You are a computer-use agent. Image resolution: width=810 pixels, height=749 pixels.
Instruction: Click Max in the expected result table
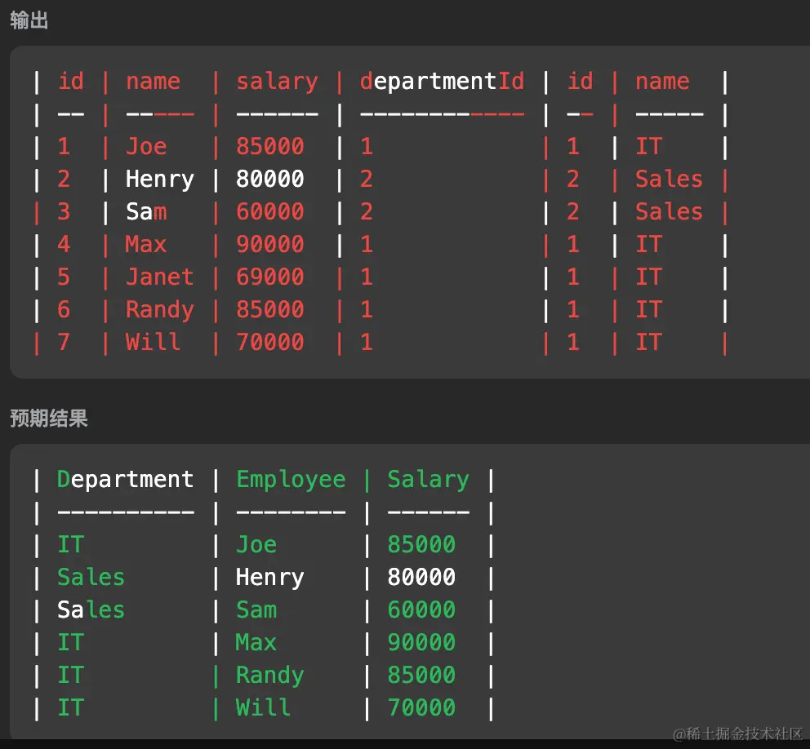[256, 643]
